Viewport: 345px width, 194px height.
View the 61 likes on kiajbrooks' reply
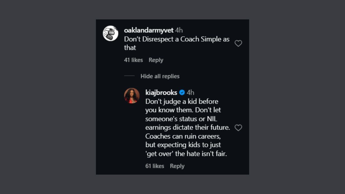(x=154, y=166)
